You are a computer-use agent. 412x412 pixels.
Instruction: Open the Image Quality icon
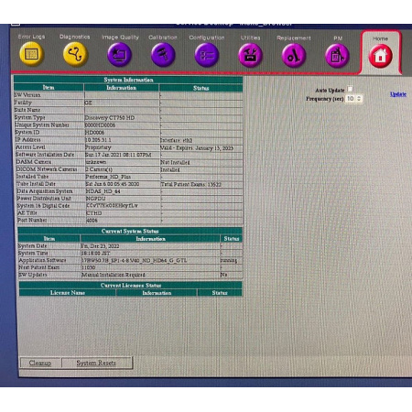(119, 55)
